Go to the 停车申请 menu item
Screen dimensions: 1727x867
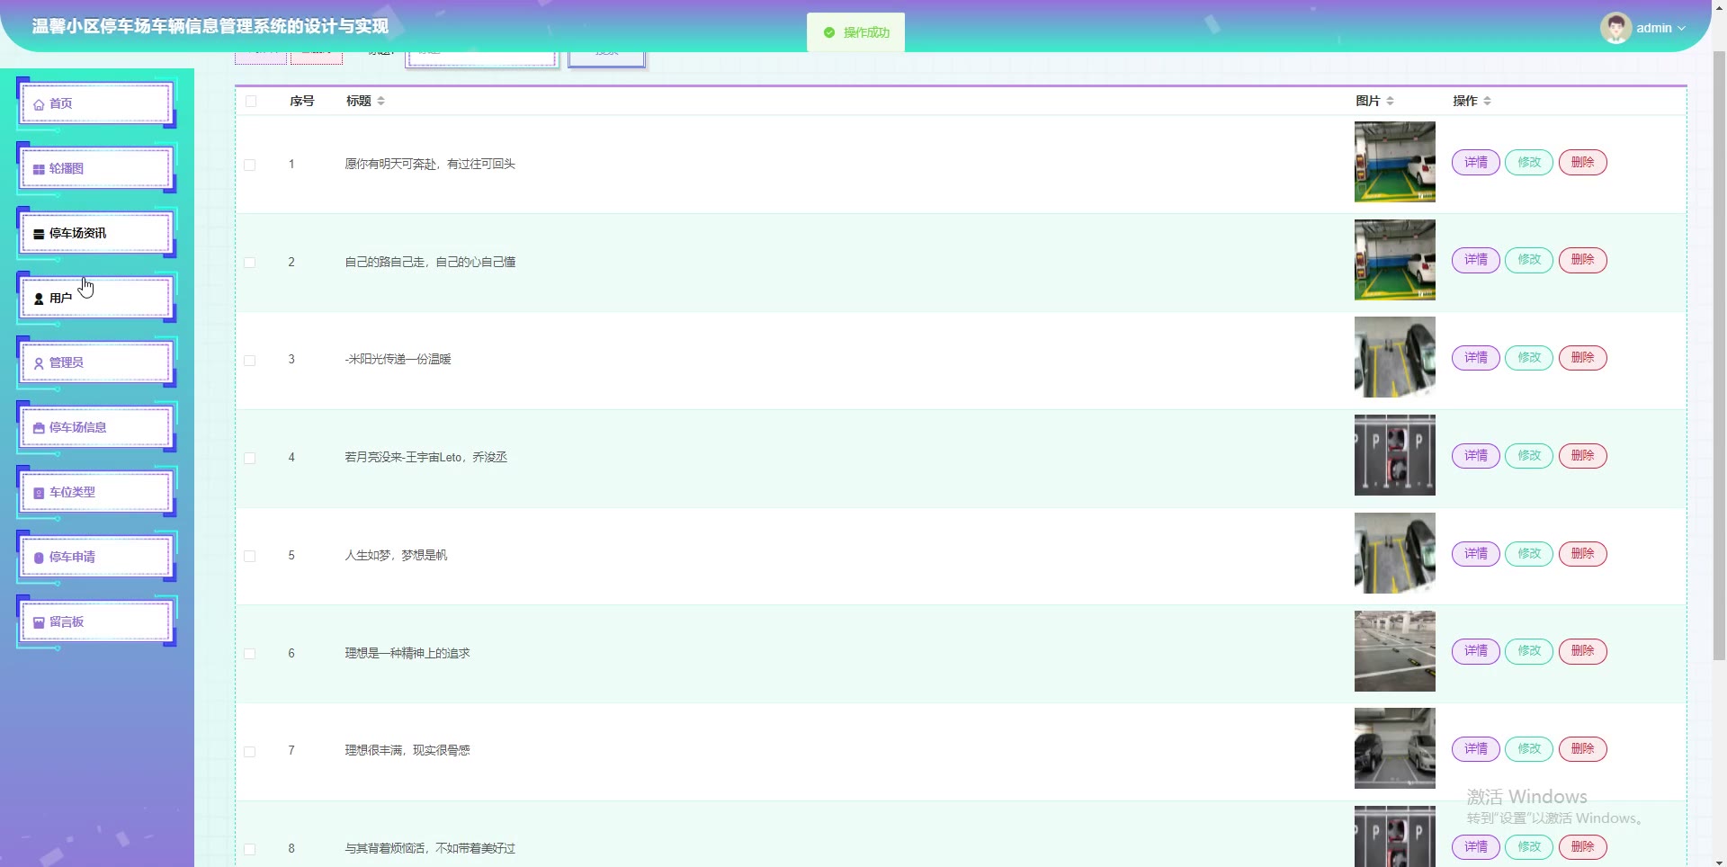tap(96, 557)
